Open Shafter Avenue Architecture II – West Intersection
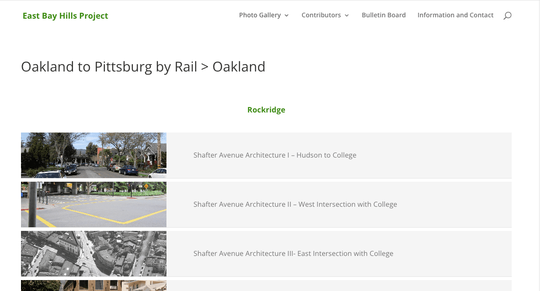Screen dimensions: 540x291 (295, 204)
